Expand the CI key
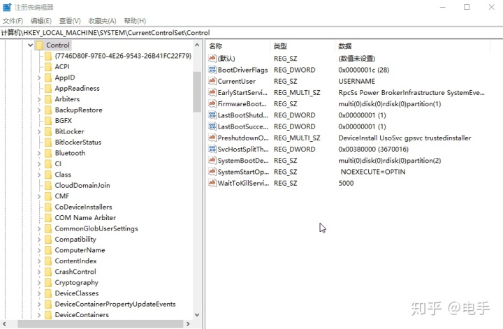 click(x=39, y=164)
